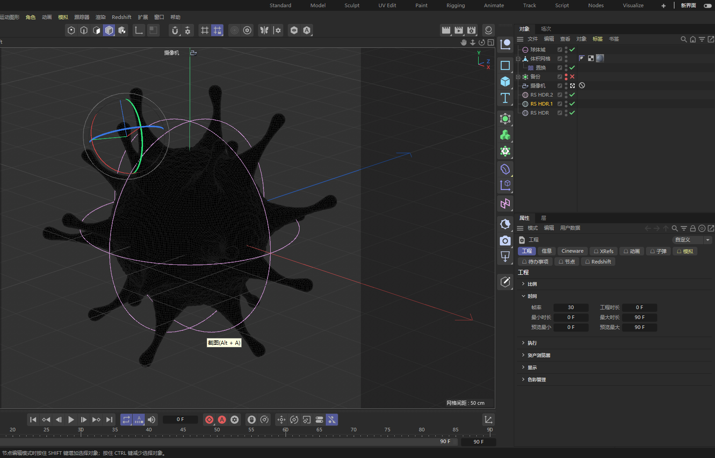Open 标签 menu in Object Manager
This screenshot has height=458, width=715.
pos(598,39)
